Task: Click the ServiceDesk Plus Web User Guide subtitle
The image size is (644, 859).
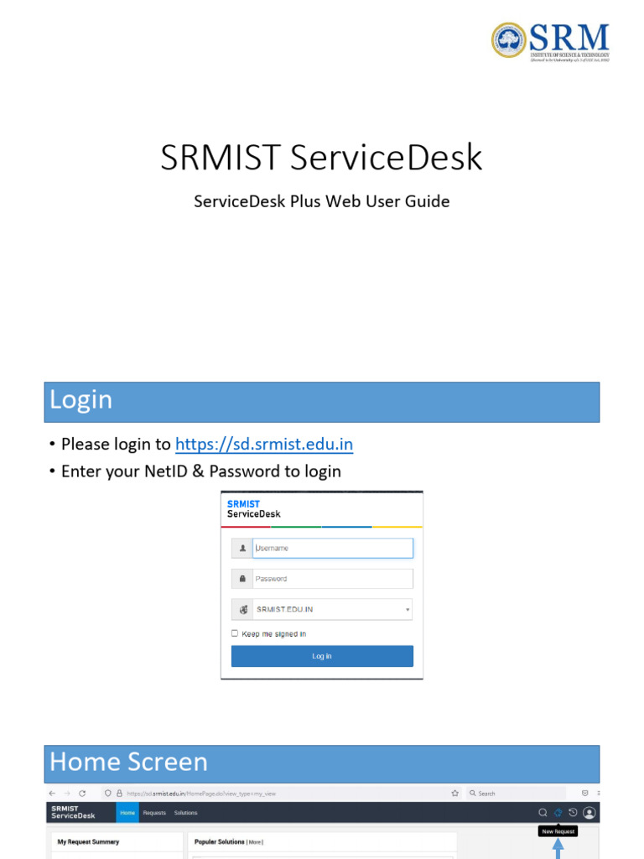Action: click(x=321, y=201)
